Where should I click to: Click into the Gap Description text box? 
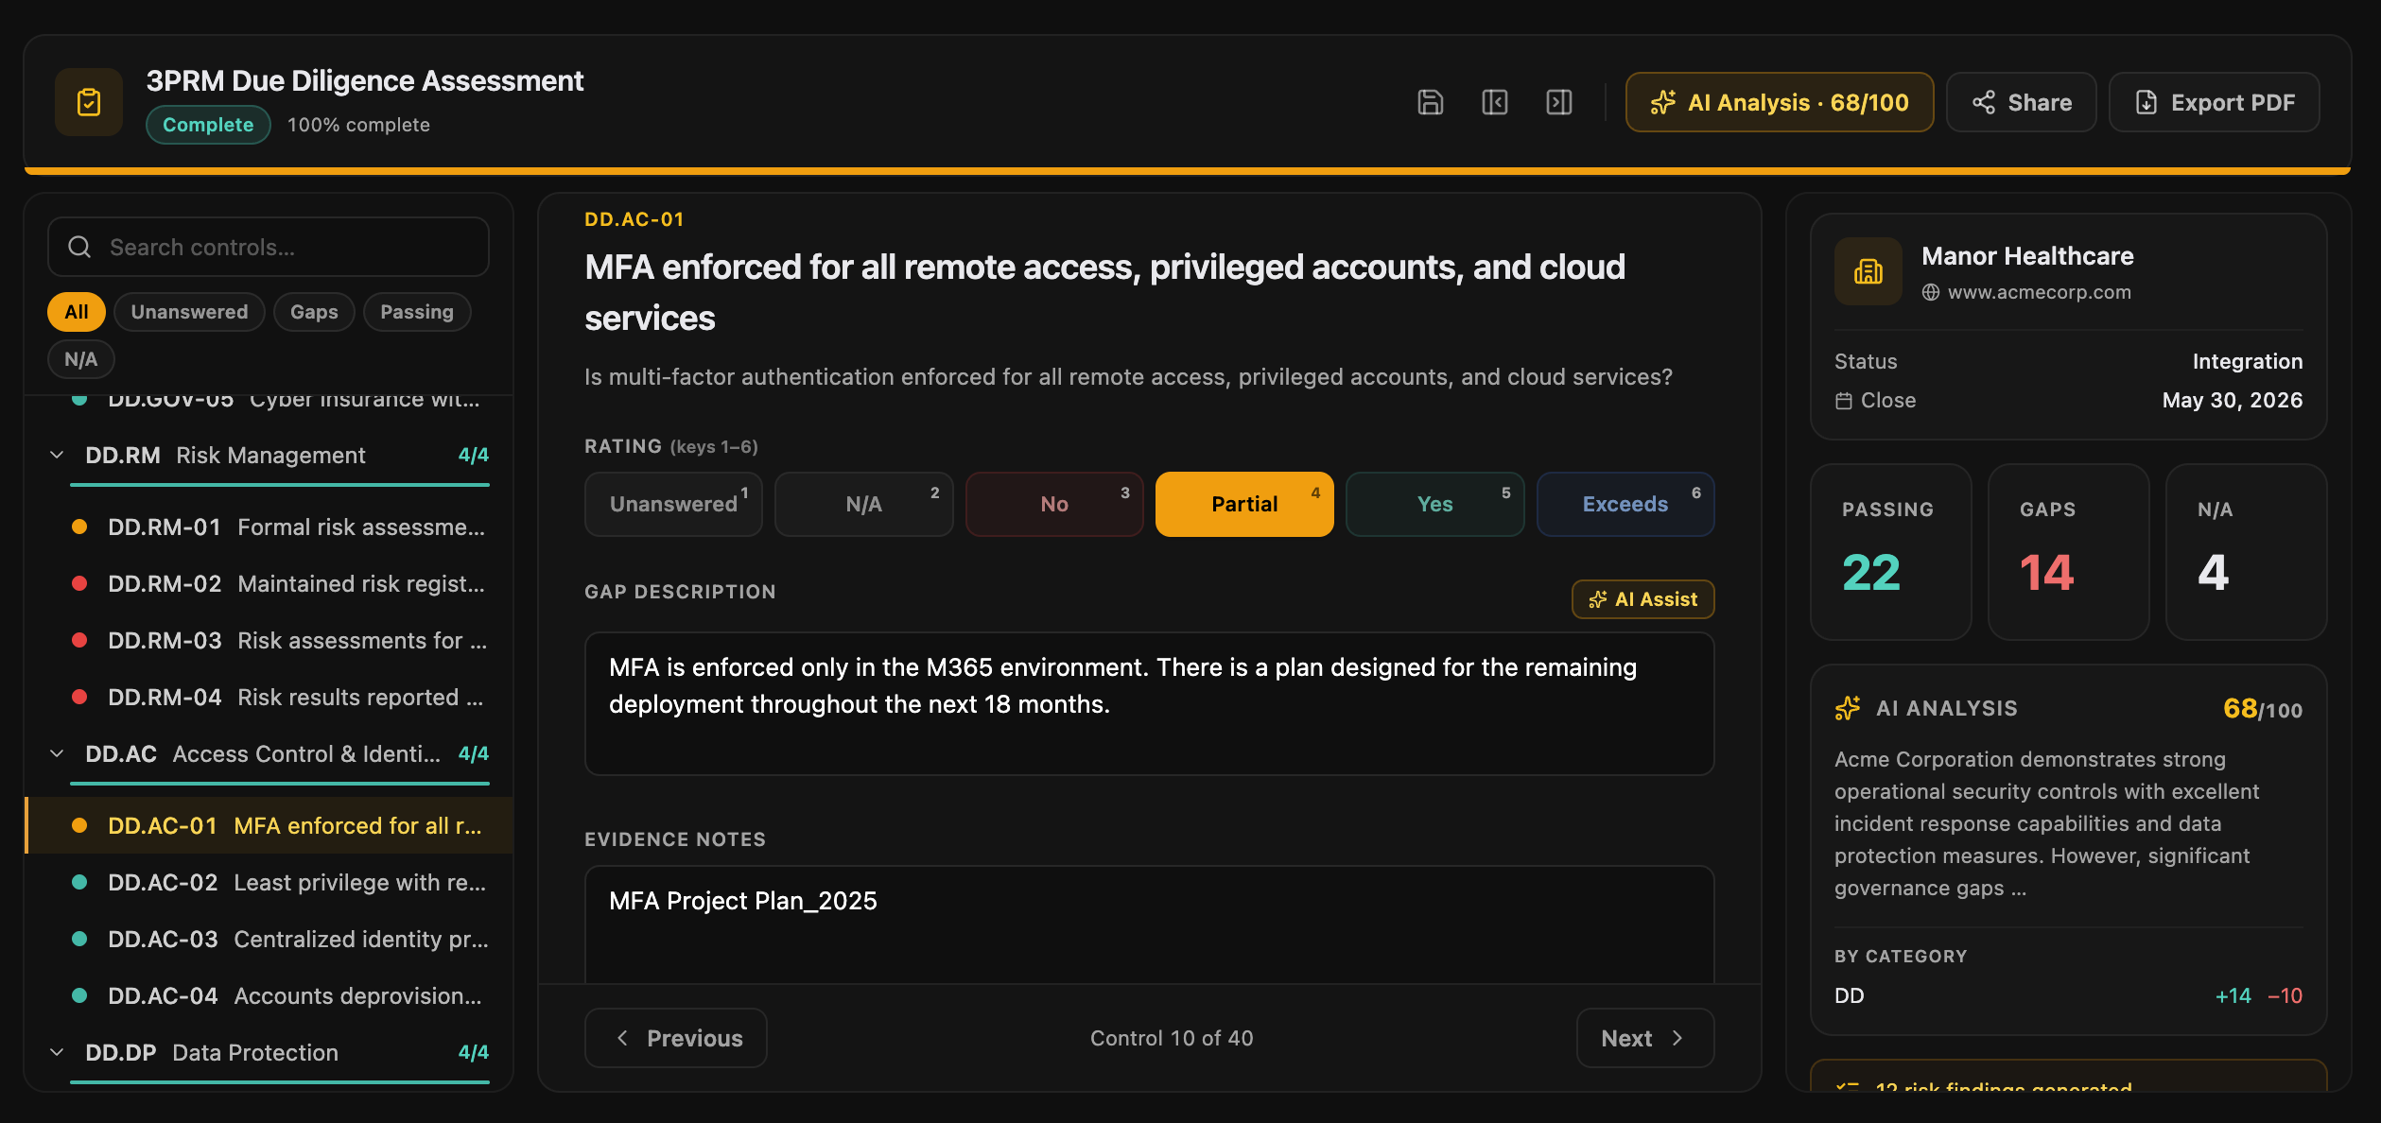pyautogui.click(x=1149, y=704)
